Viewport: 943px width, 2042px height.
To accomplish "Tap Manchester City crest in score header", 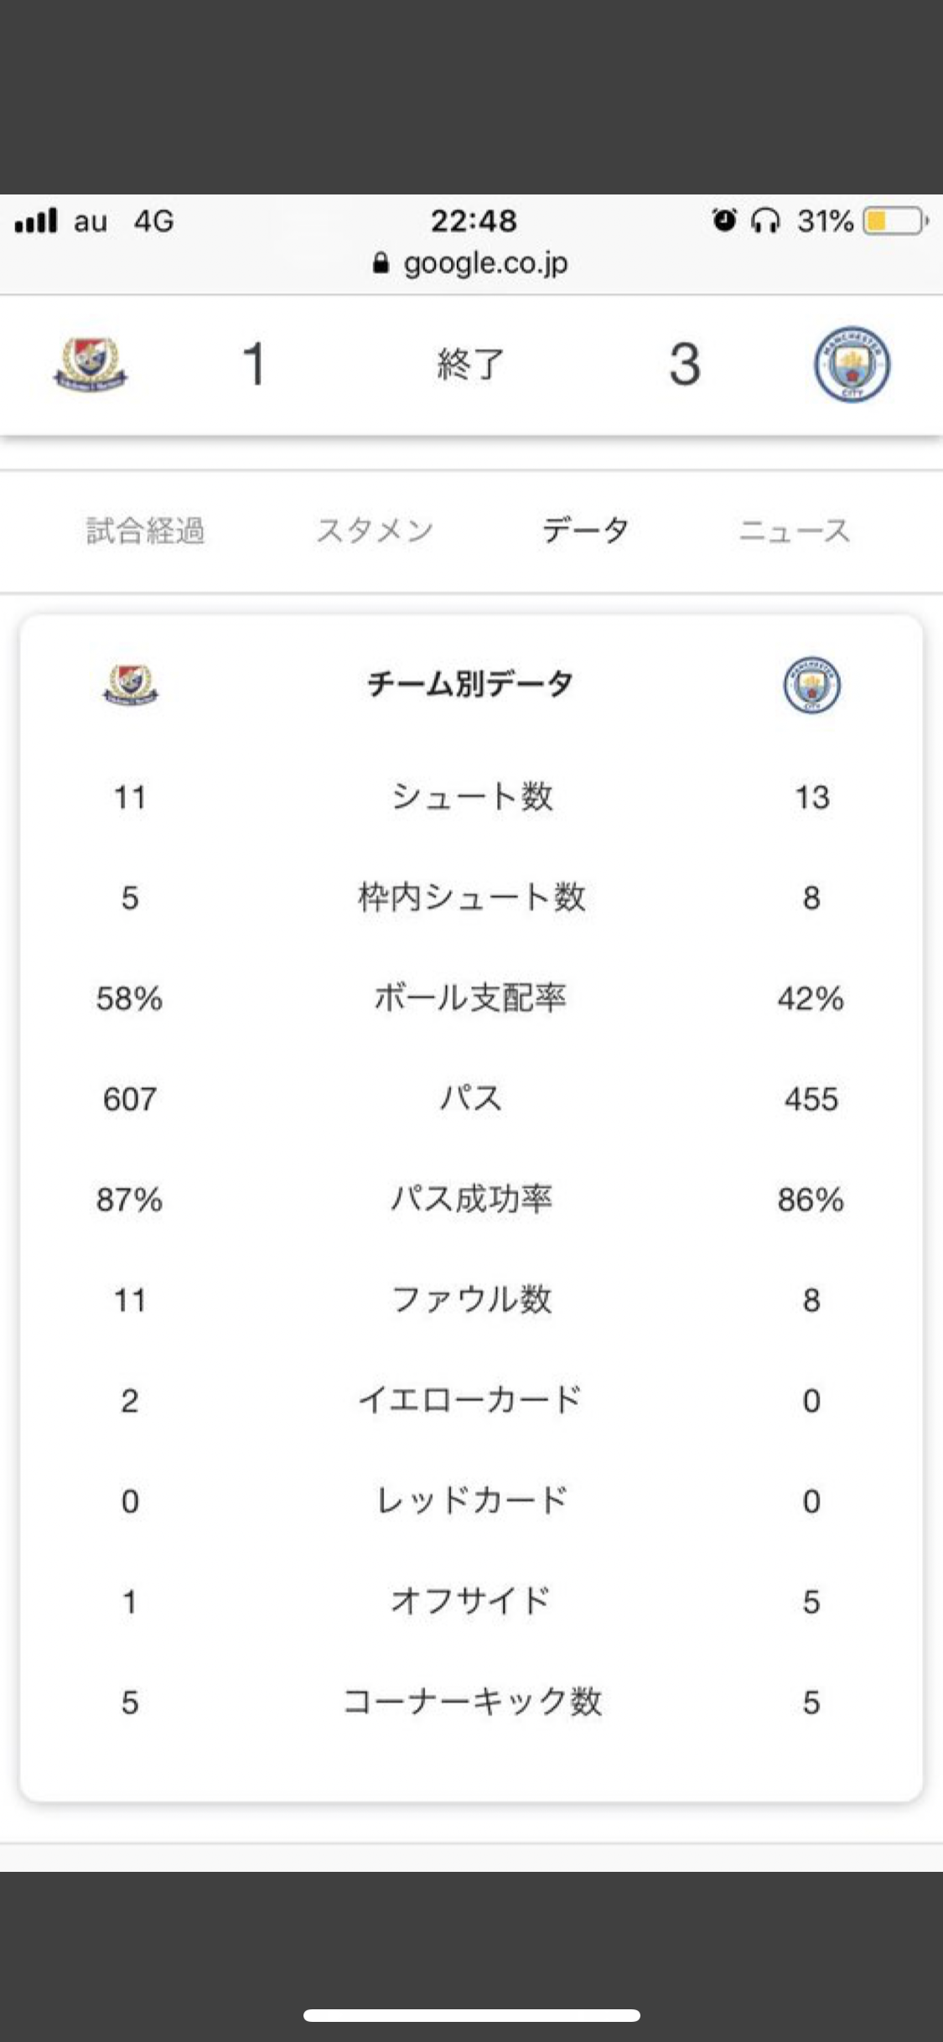I will tap(852, 365).
